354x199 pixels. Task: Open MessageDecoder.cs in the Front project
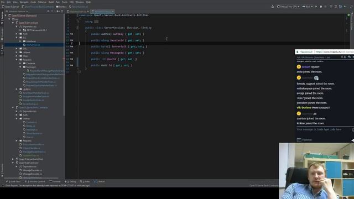32,170
